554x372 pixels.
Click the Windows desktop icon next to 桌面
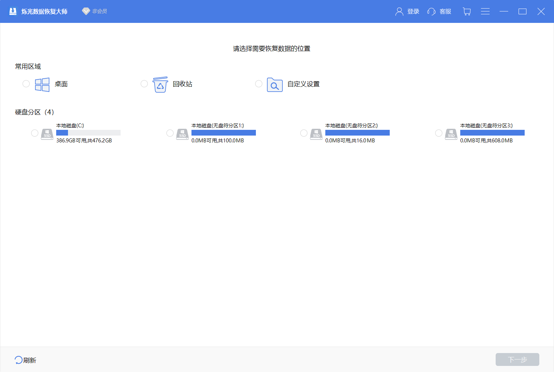click(x=42, y=84)
